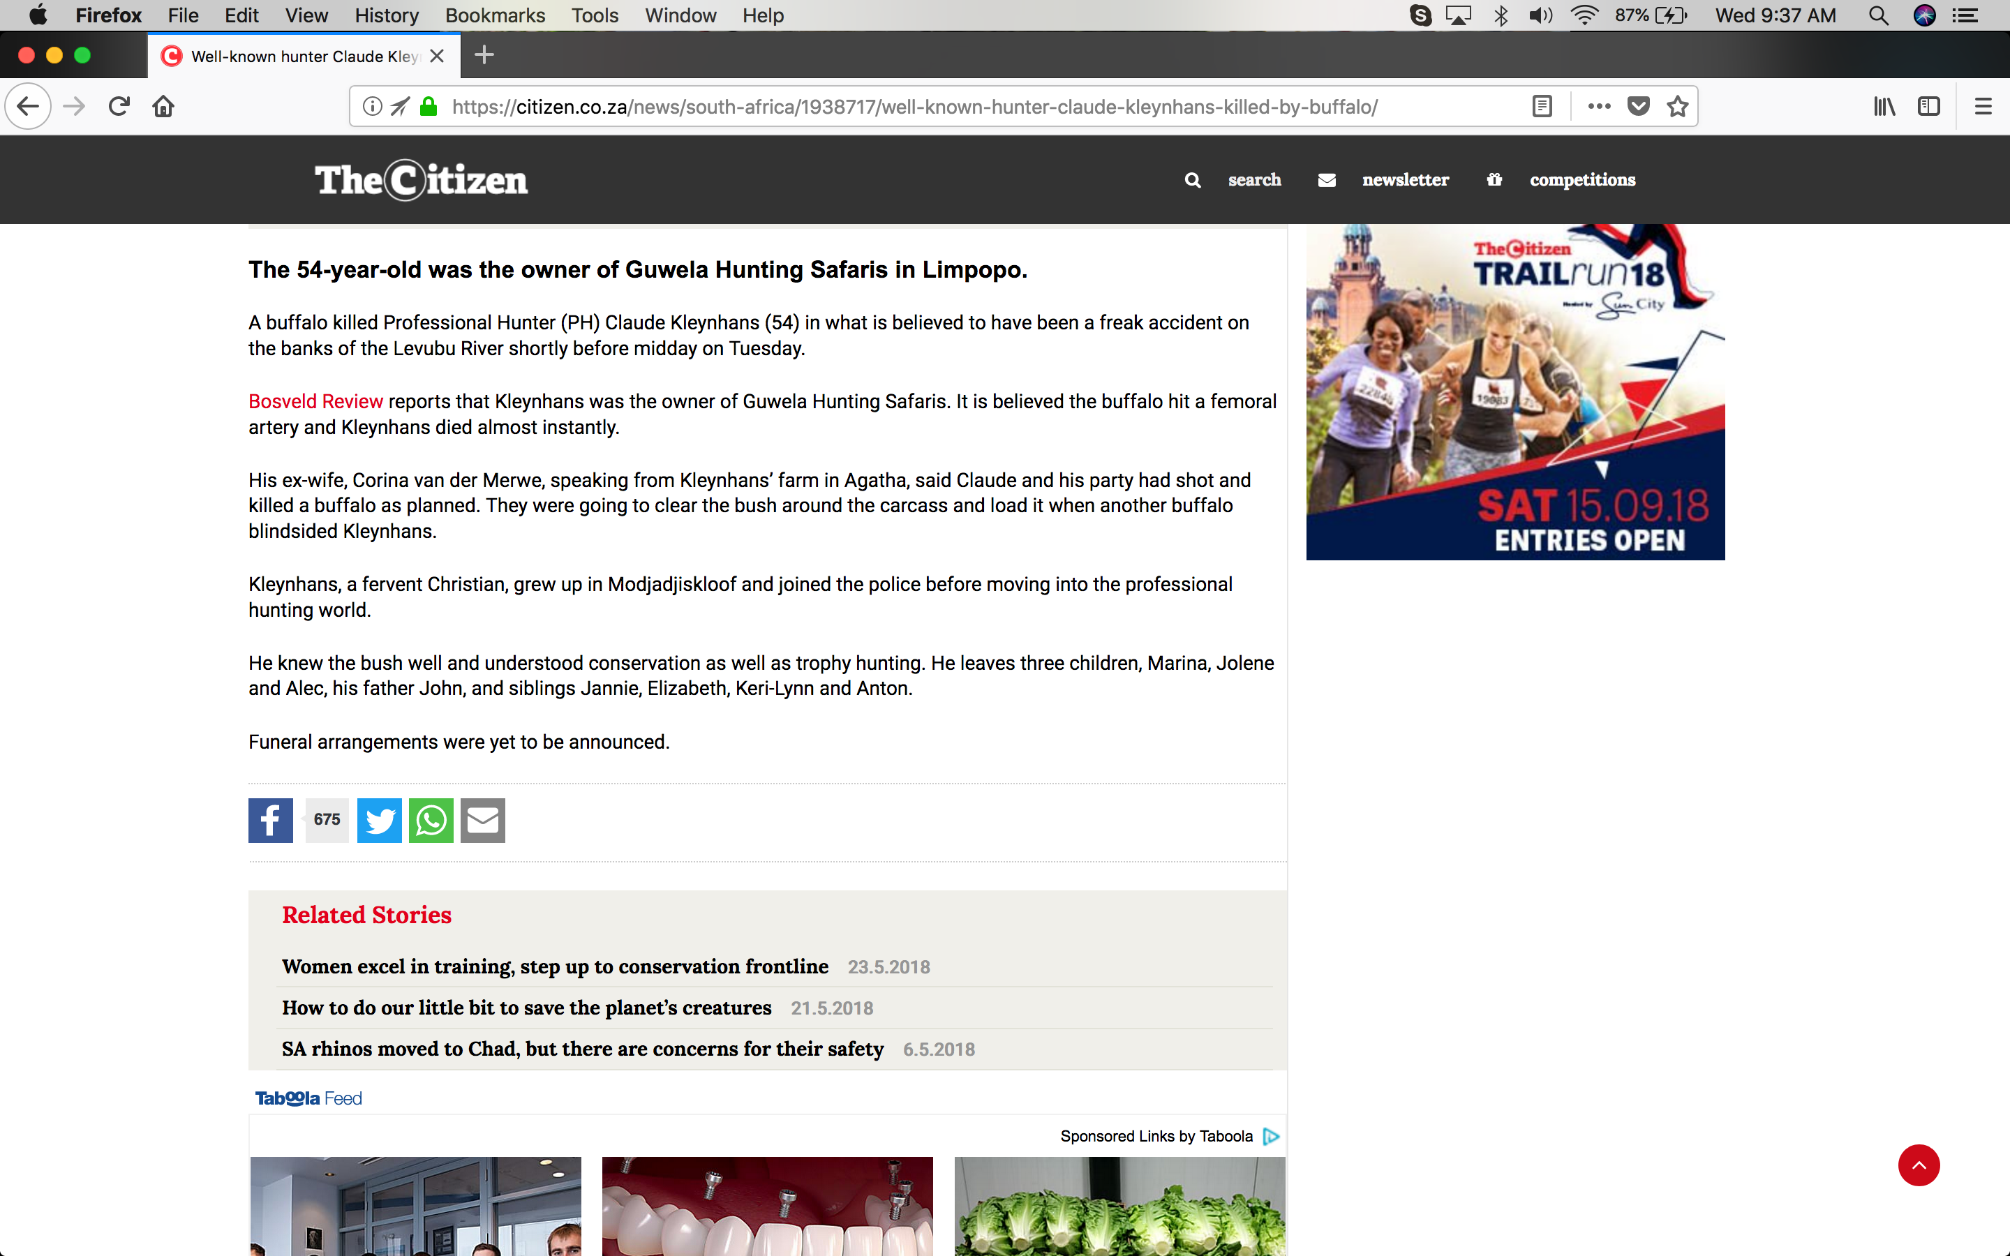Open AirPlay display menu bar icon
Viewport: 2010px width, 1256px height.
(1459, 15)
